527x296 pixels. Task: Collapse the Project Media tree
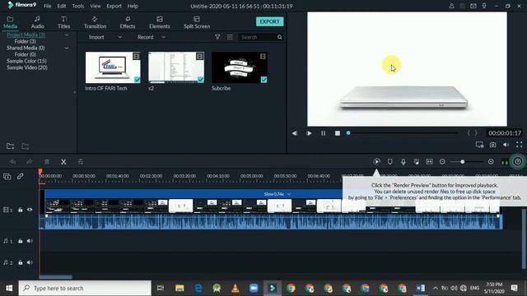pos(67,35)
